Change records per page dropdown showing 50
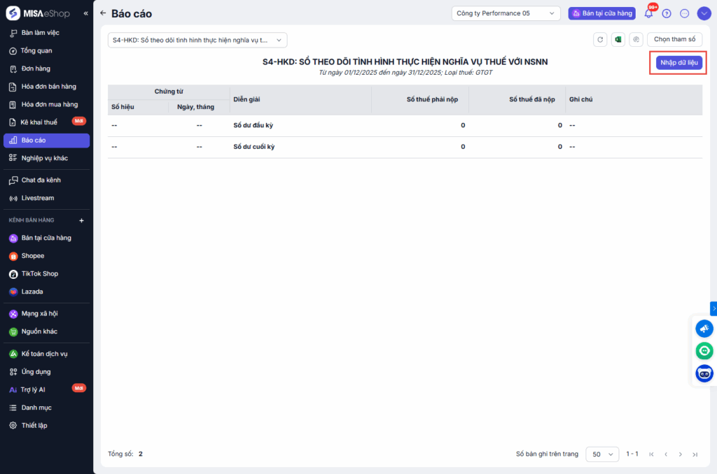717x474 pixels. (x=601, y=454)
